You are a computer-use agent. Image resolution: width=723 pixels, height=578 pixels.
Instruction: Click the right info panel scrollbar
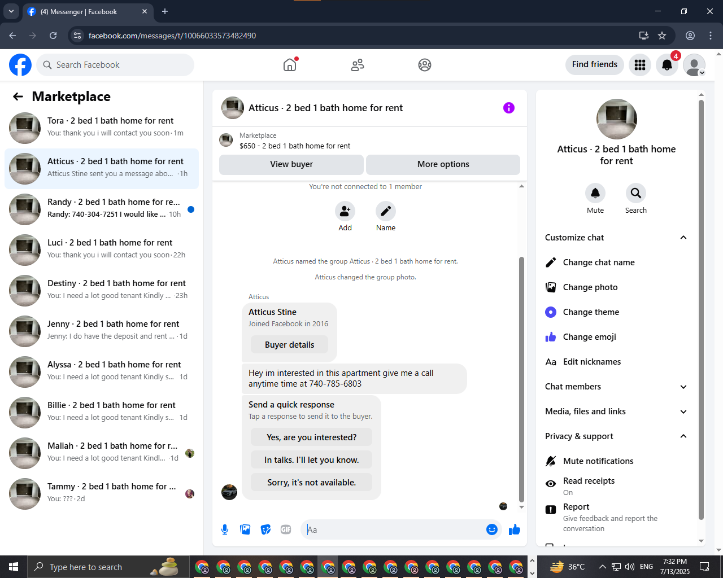[702, 309]
